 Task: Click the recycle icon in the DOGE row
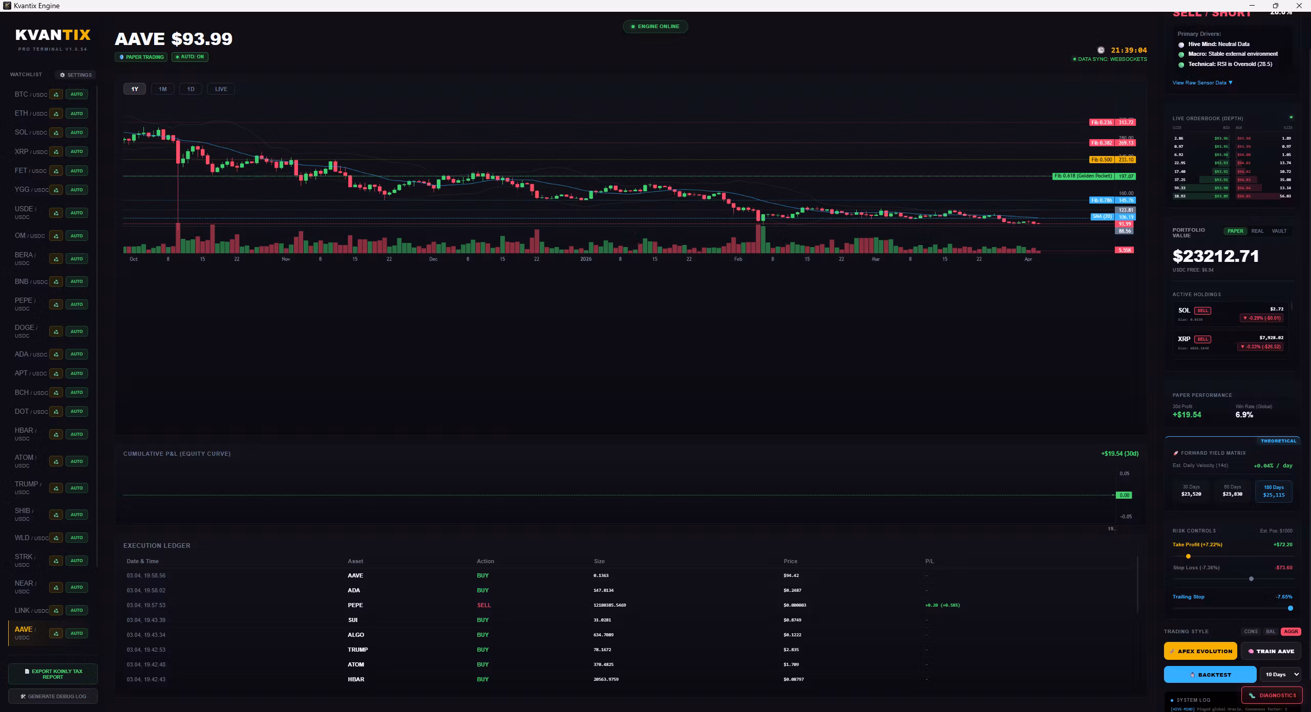56,331
